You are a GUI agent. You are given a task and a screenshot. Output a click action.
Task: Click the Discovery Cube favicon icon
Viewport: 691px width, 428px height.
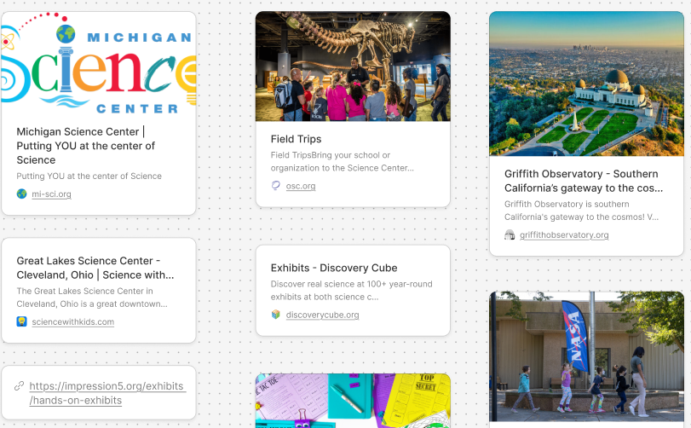[x=275, y=315]
